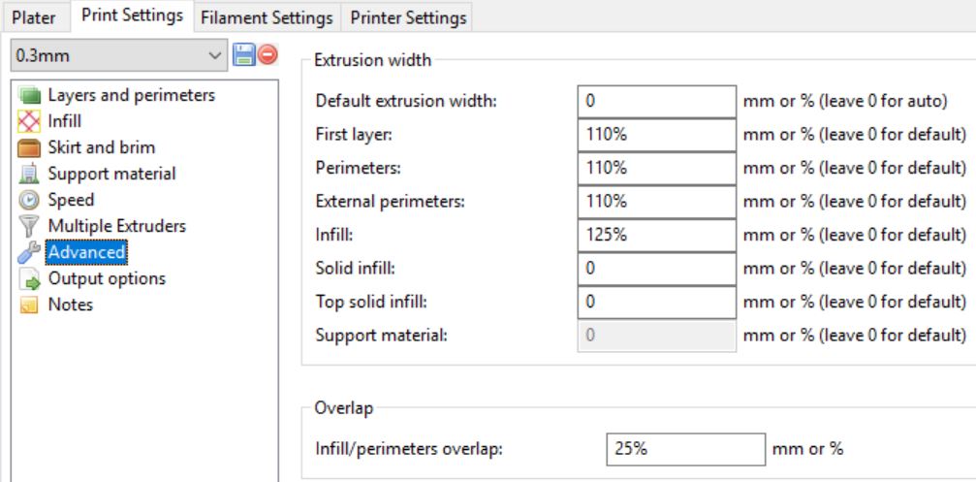976x482 pixels.
Task: Click the Skirt and brim icon
Action: click(30, 148)
